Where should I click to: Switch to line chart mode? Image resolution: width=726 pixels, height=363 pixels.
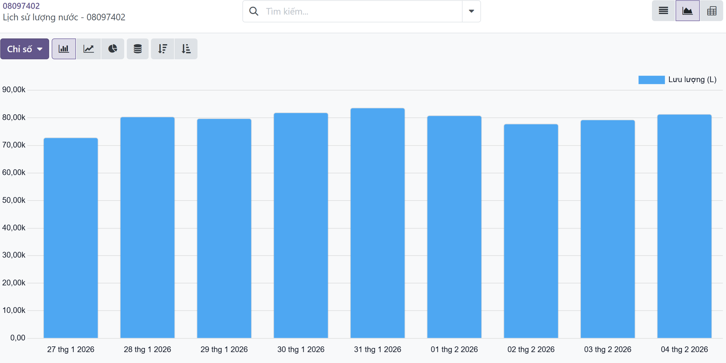88,49
